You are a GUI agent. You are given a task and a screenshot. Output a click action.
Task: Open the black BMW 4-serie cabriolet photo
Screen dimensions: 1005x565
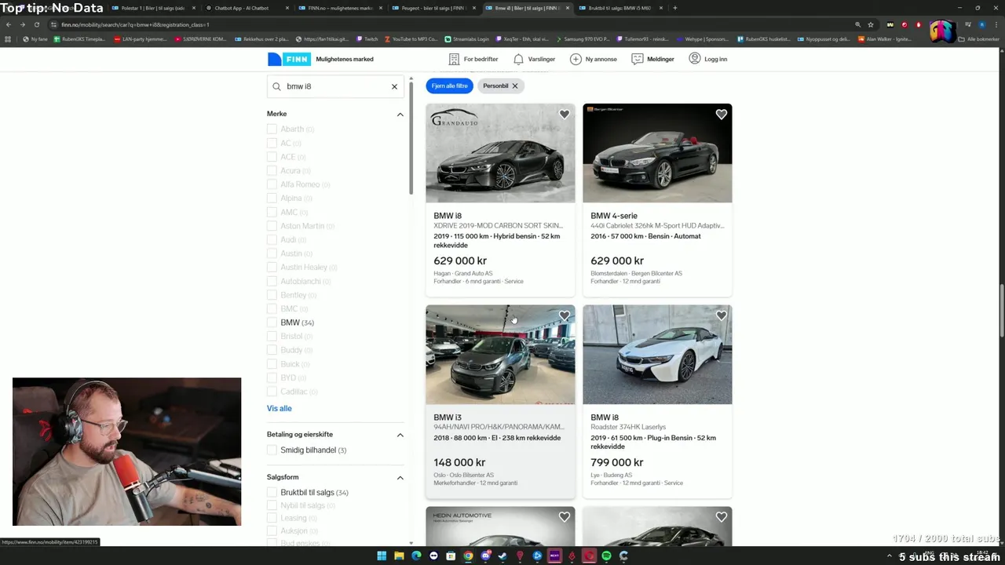657,153
